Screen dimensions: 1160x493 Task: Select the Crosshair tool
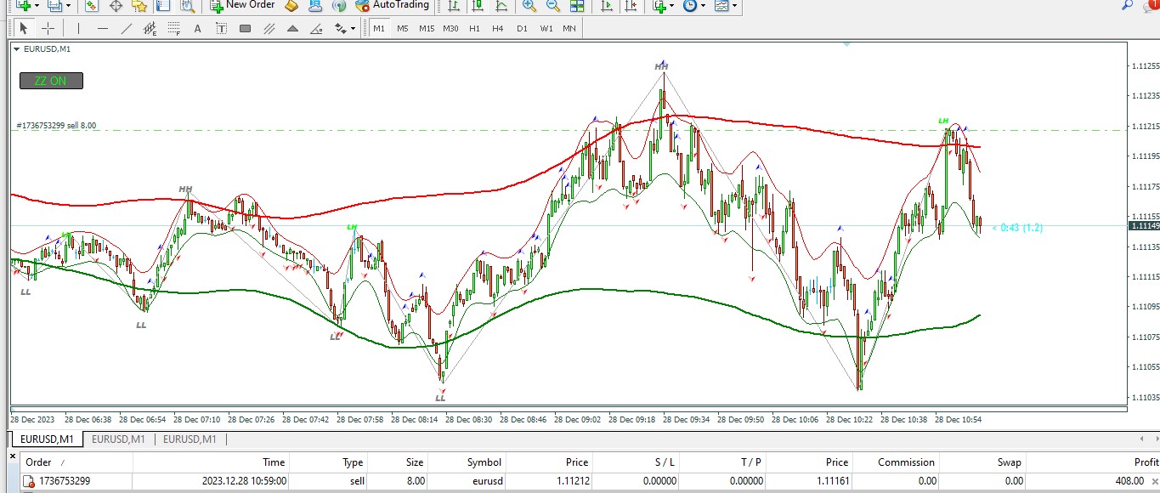point(48,28)
